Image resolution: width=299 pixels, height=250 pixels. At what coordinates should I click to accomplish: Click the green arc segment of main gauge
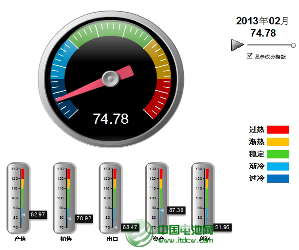[x=111, y=30]
